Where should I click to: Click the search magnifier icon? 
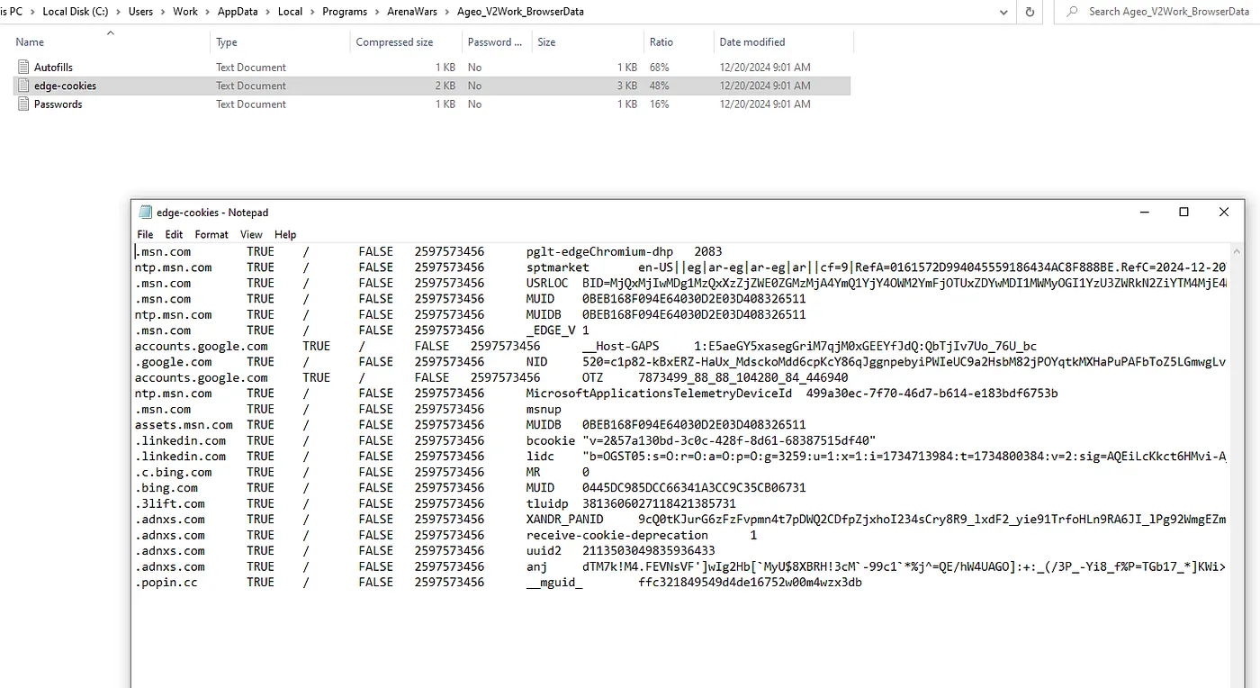[x=1072, y=12]
